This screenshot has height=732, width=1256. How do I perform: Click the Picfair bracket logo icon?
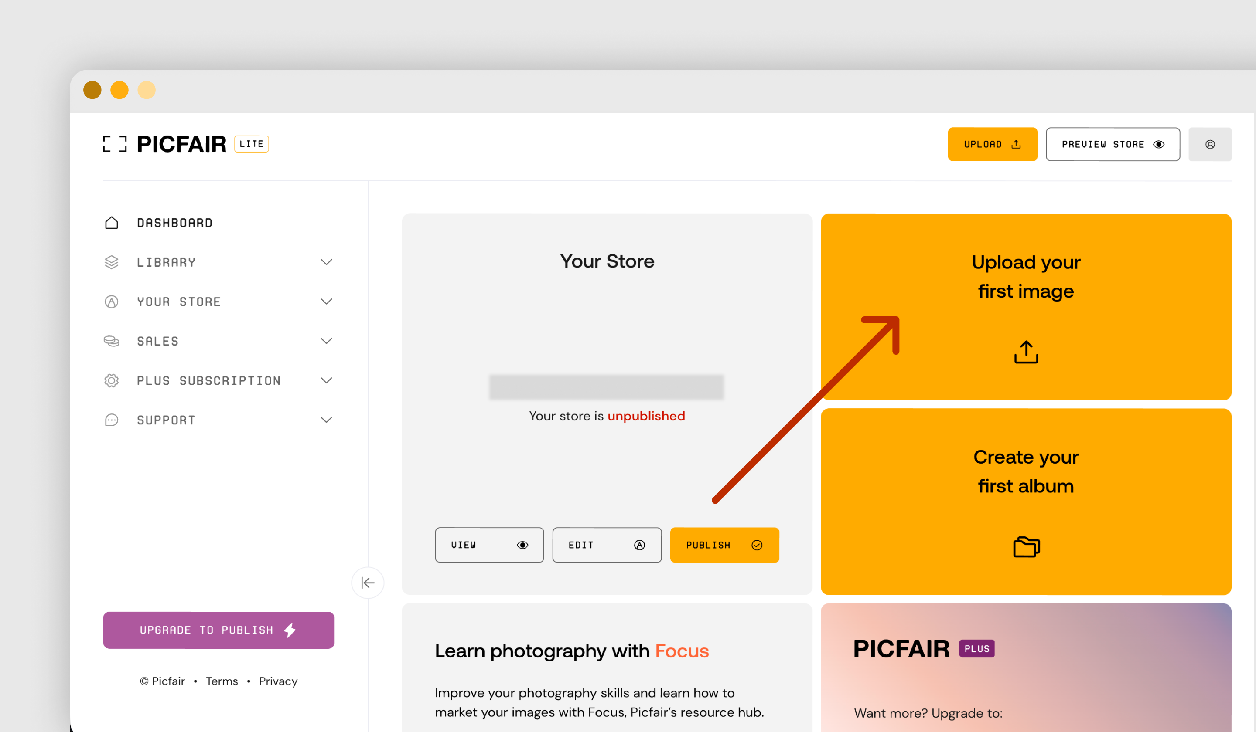pyautogui.click(x=115, y=144)
